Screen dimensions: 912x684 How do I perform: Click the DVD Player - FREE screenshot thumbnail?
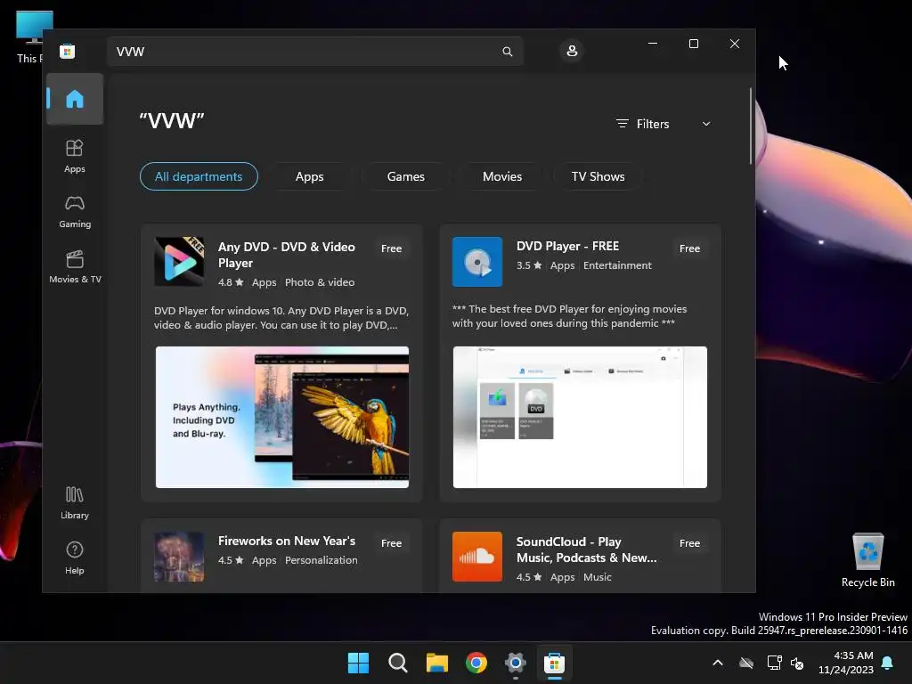click(x=580, y=417)
